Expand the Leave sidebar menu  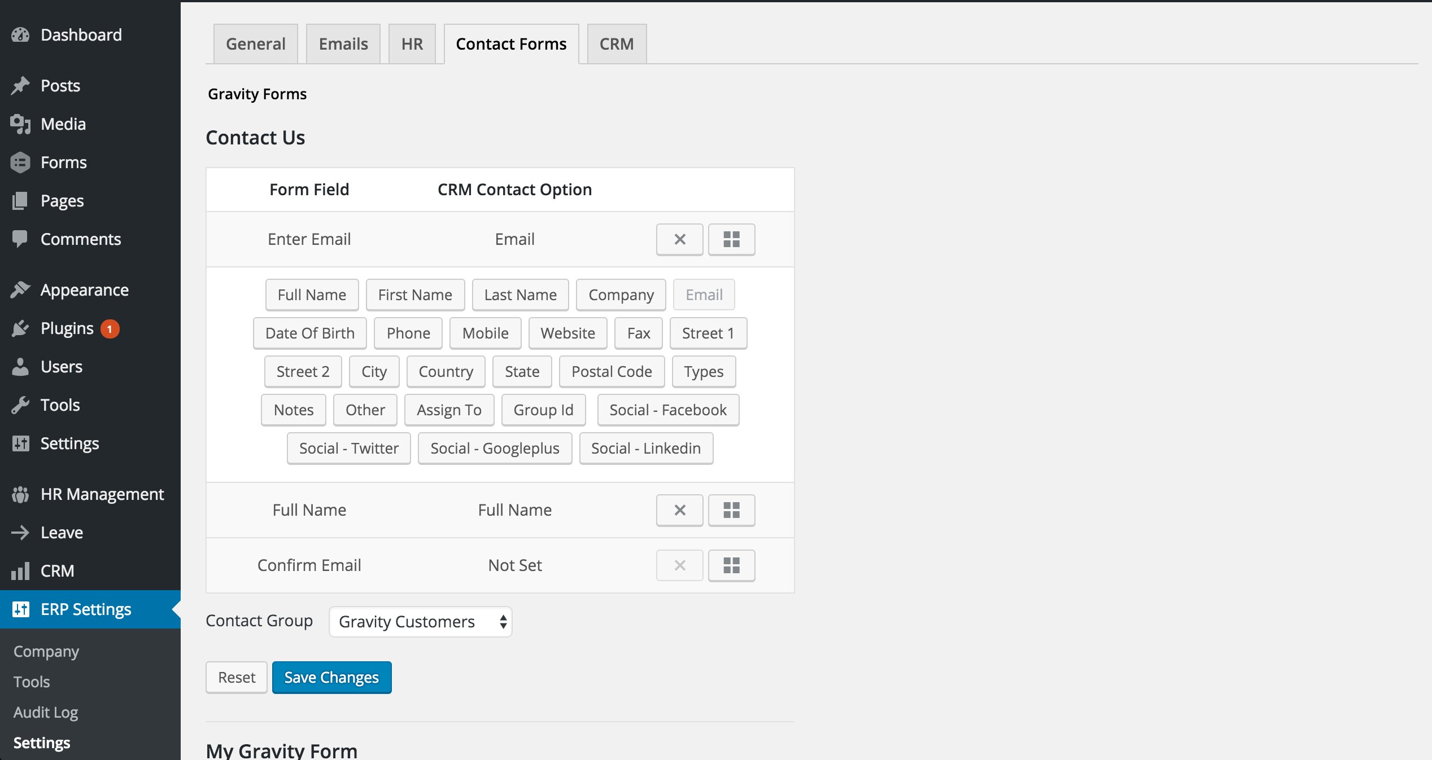pos(62,533)
